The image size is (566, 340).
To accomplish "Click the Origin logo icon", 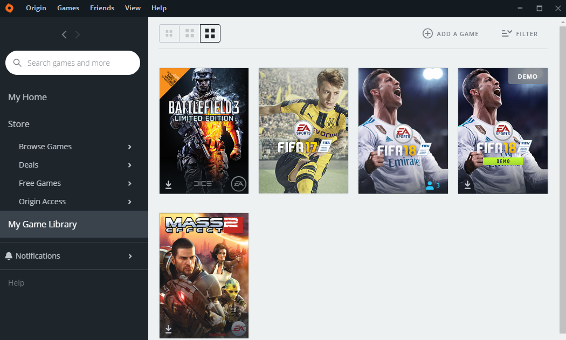I will coord(9,8).
